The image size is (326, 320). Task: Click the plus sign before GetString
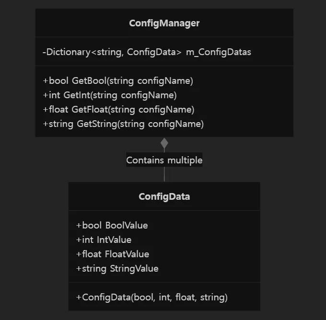click(46, 124)
